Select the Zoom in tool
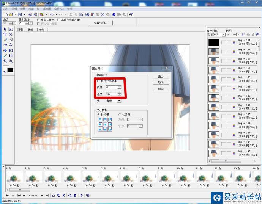The image size is (262, 204). 5,61
